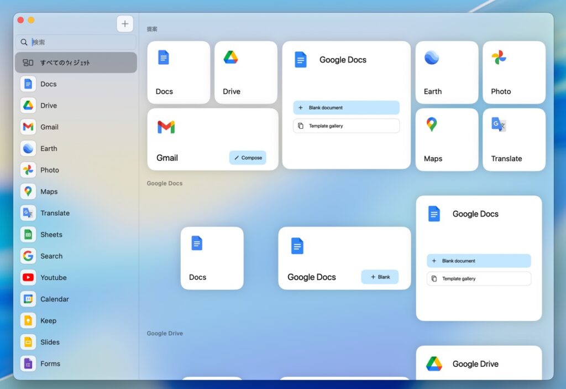Click the plus button above the search field

tap(125, 24)
